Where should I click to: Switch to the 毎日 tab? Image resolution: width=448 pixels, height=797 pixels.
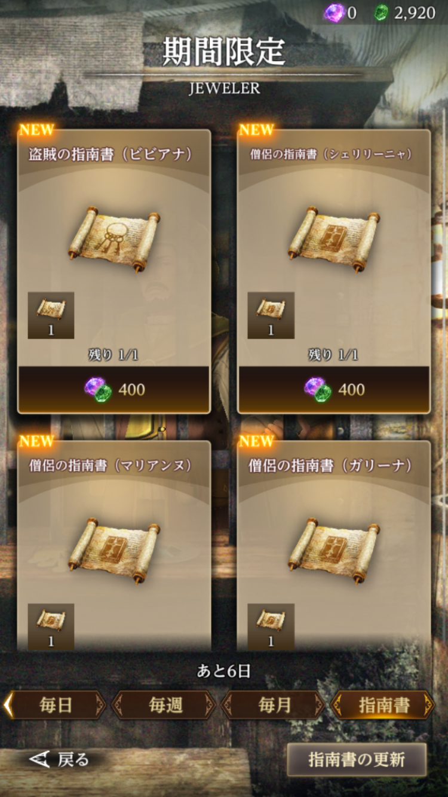pyautogui.click(x=56, y=705)
